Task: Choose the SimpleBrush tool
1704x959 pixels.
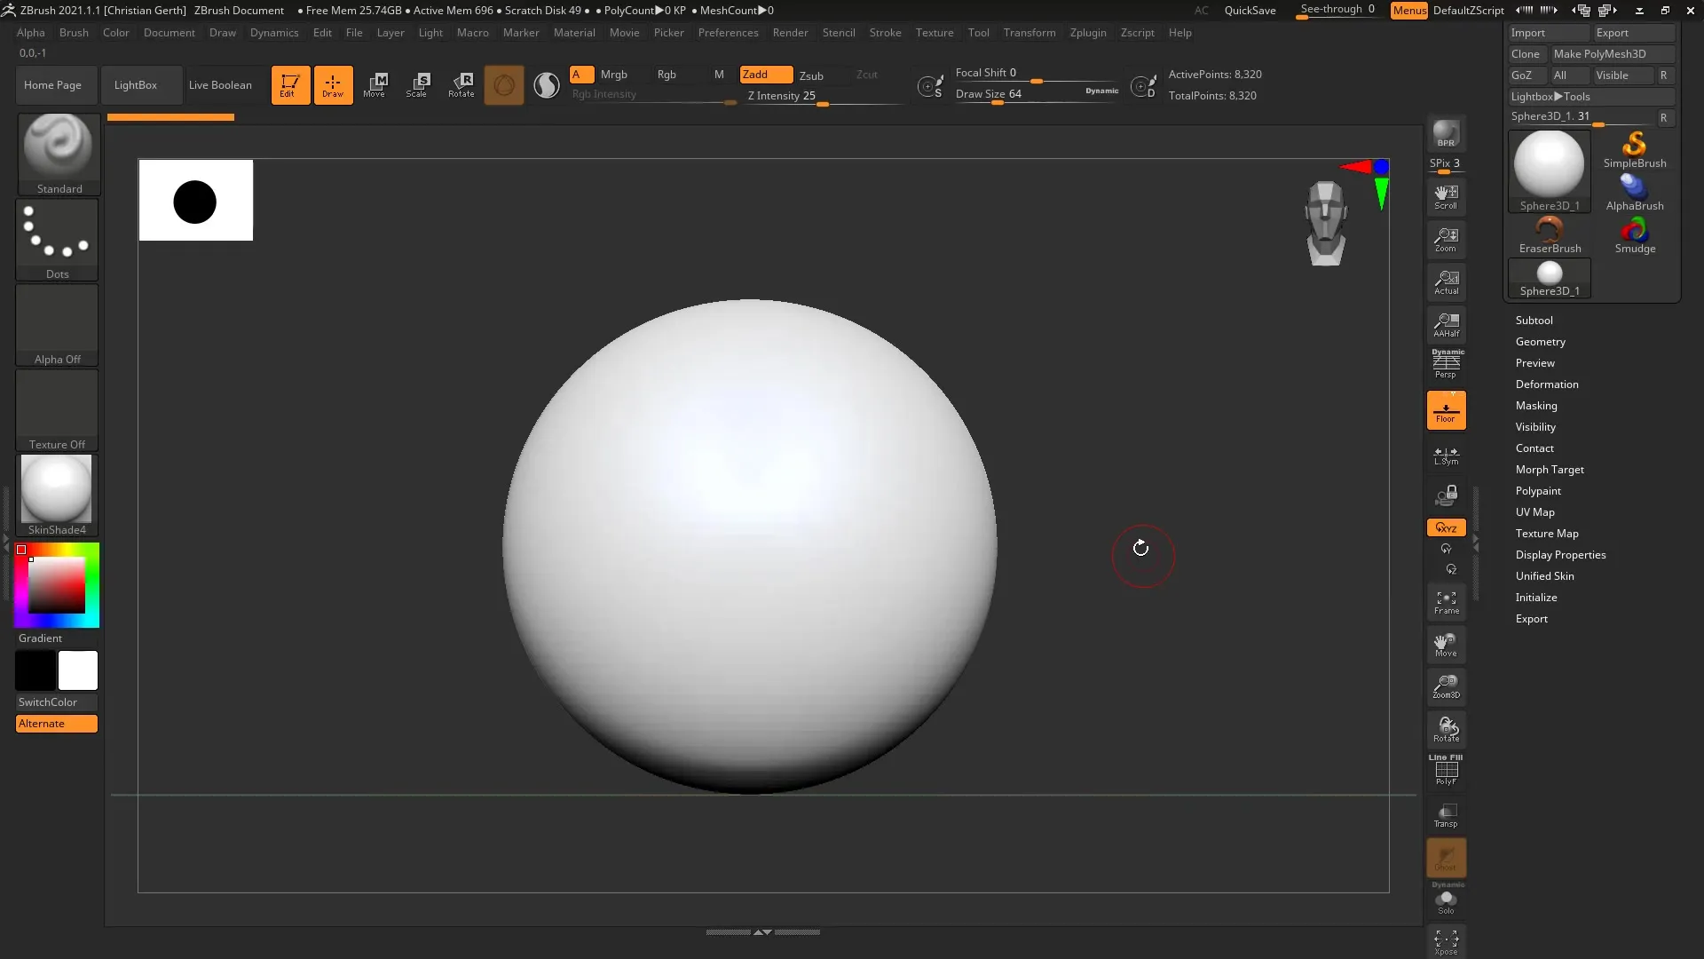Action: [1635, 150]
